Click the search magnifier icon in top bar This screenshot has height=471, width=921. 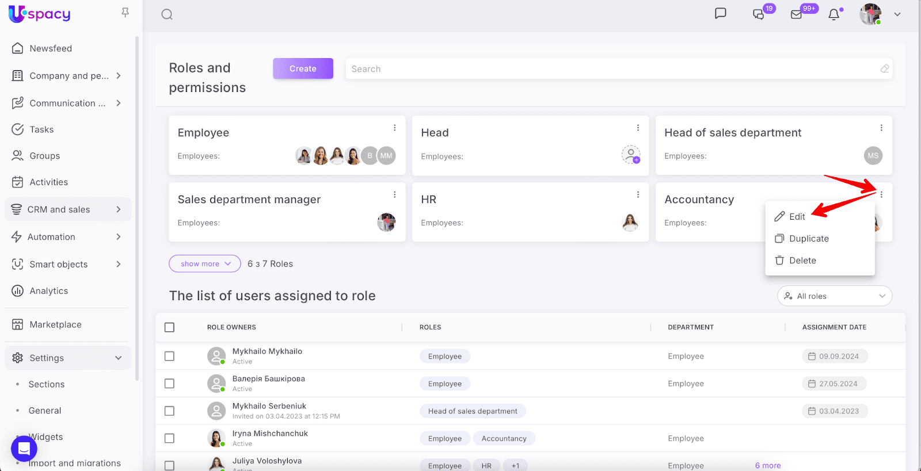tap(167, 14)
